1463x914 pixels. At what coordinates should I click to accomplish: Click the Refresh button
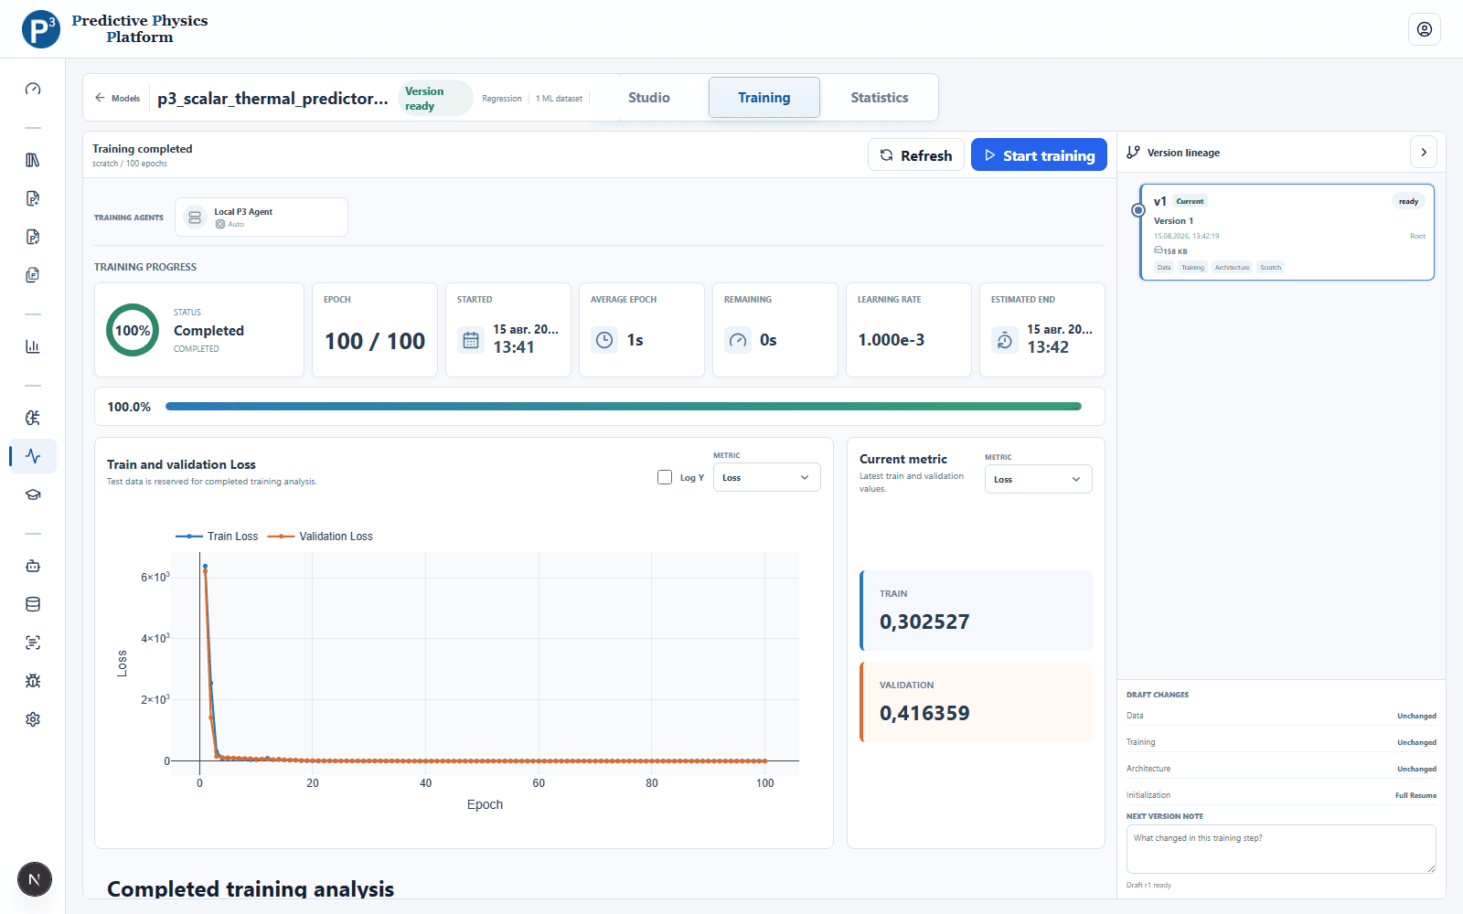(x=916, y=155)
